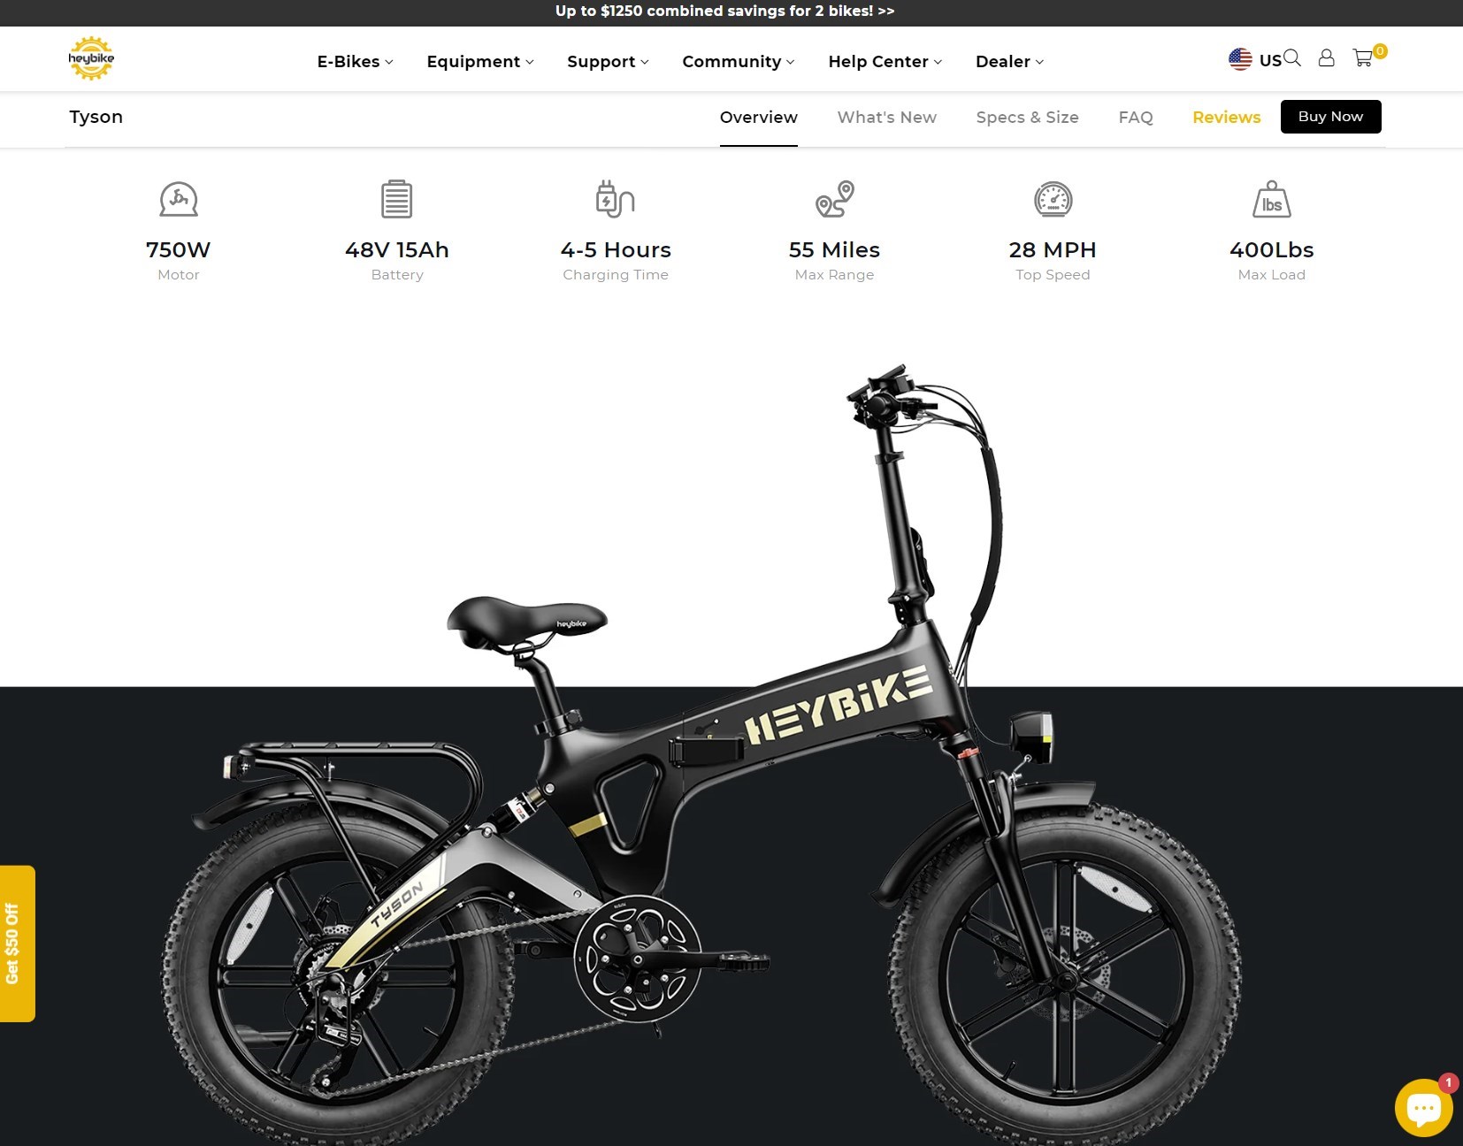Click the 400Lbs text
The image size is (1463, 1146).
tap(1272, 250)
